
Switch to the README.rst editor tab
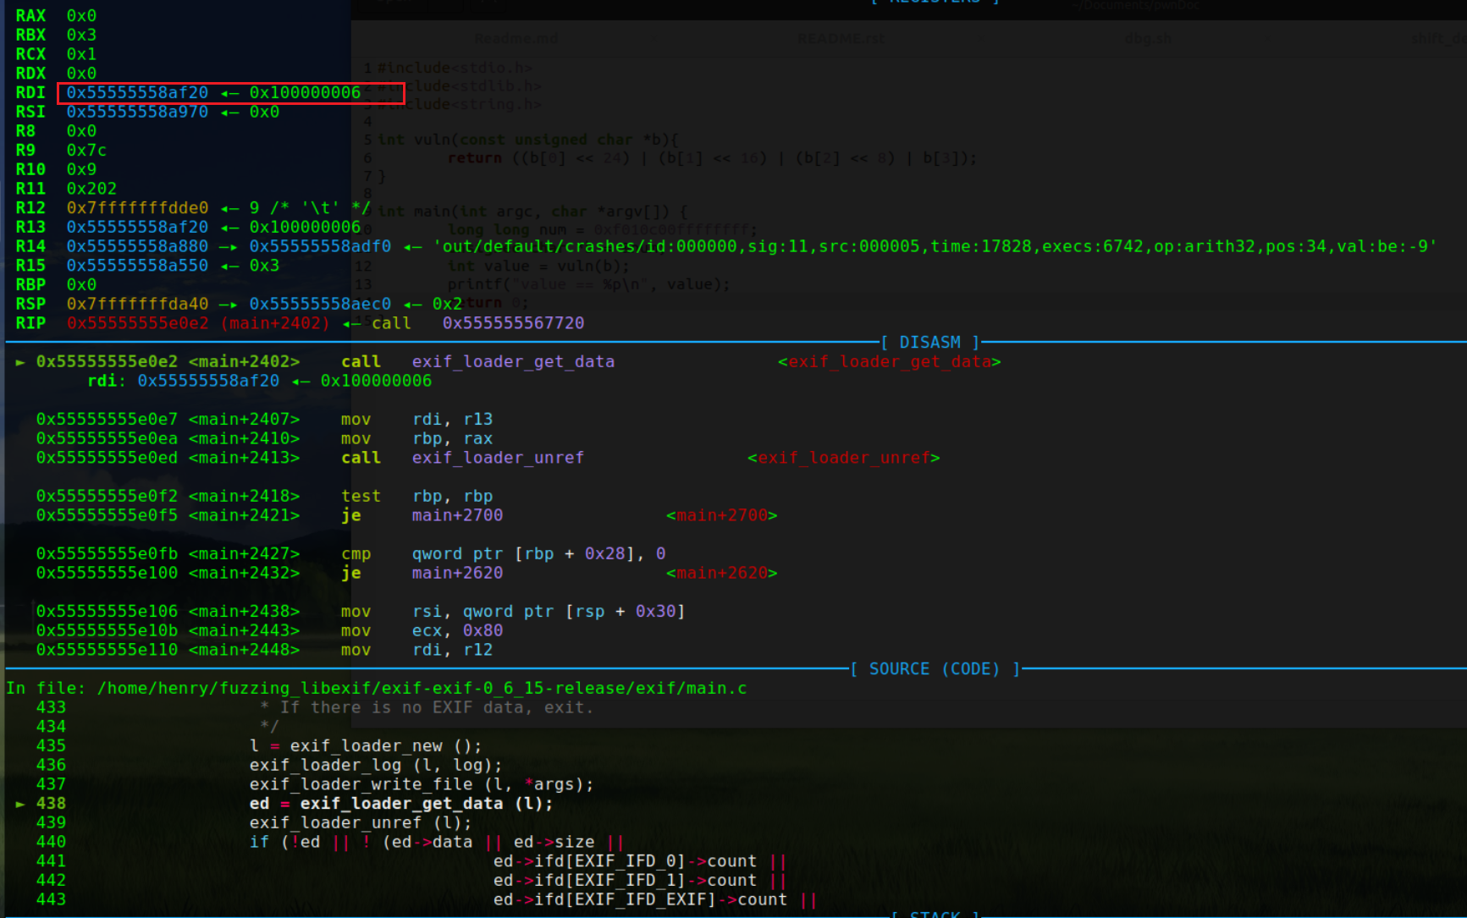[x=840, y=39]
